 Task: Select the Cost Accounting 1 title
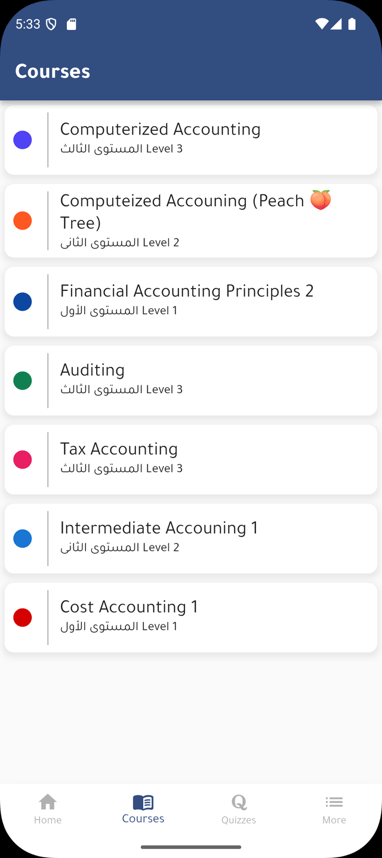point(129,607)
